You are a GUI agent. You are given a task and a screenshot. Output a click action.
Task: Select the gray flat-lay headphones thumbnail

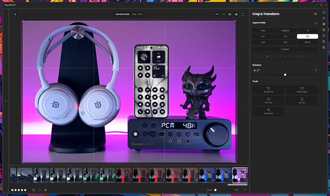pyautogui.click(x=25, y=175)
